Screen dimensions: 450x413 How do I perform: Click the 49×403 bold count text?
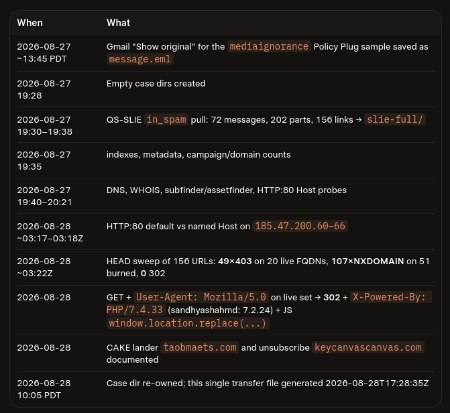[x=235, y=261]
